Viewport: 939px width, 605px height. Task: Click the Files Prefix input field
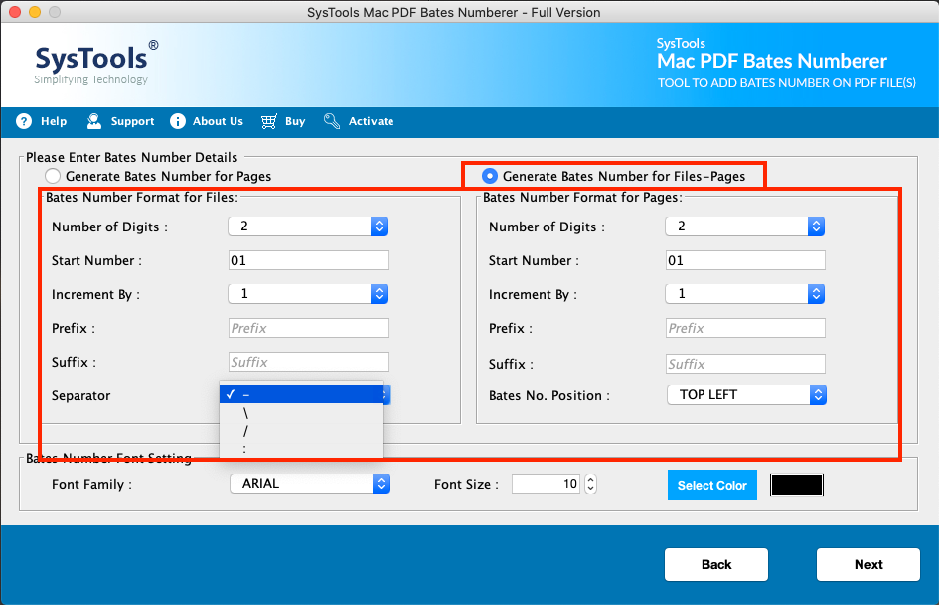(308, 328)
